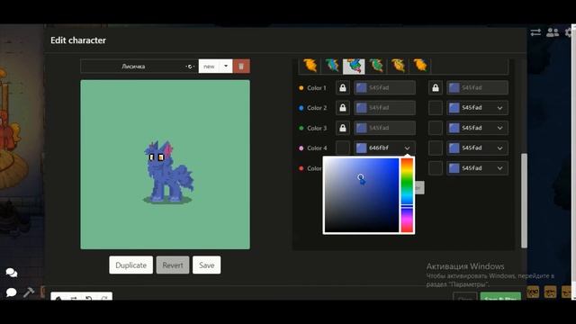The height and width of the screenshot is (324, 576).
Task: Select the fifth yellow striped pattern thumbnail
Action: 398,66
